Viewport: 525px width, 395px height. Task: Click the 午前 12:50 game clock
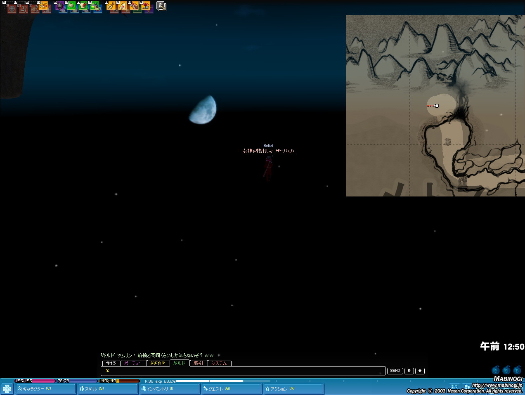[502, 347]
